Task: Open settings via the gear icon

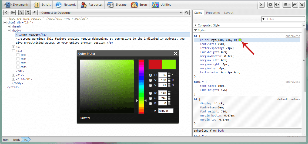Action: click(x=270, y=5)
